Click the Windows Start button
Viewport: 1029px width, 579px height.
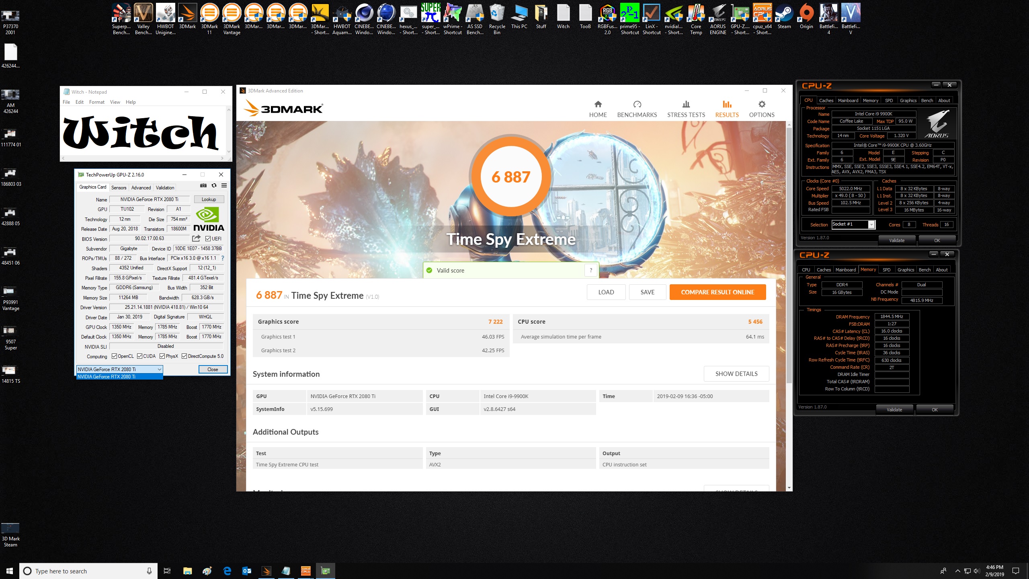coord(10,571)
